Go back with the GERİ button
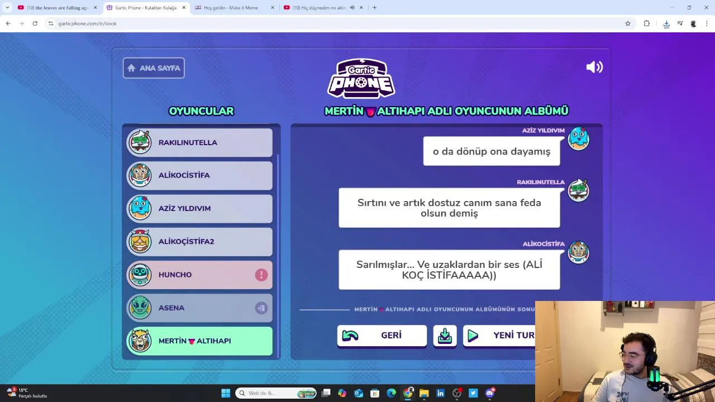Viewport: 715px width, 402px height. pos(382,336)
